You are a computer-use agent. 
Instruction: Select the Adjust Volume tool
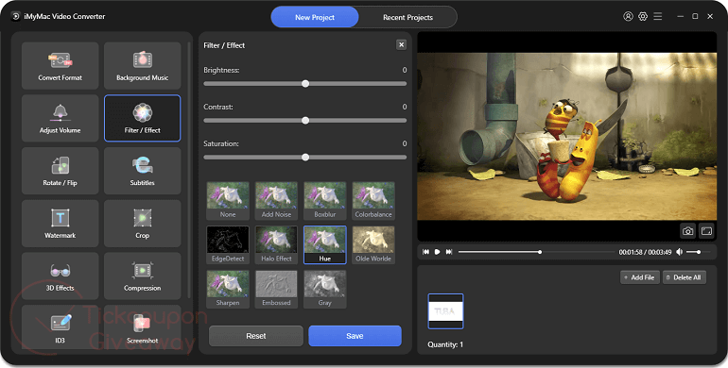(60, 118)
